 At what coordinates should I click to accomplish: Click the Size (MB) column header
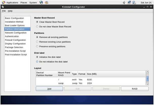click(x=116, y=74)
